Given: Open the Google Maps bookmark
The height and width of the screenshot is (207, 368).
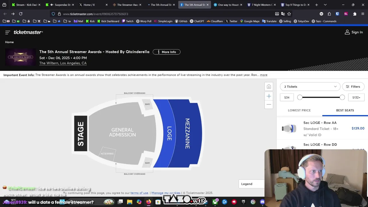Looking at the screenshot, I should click(x=250, y=21).
